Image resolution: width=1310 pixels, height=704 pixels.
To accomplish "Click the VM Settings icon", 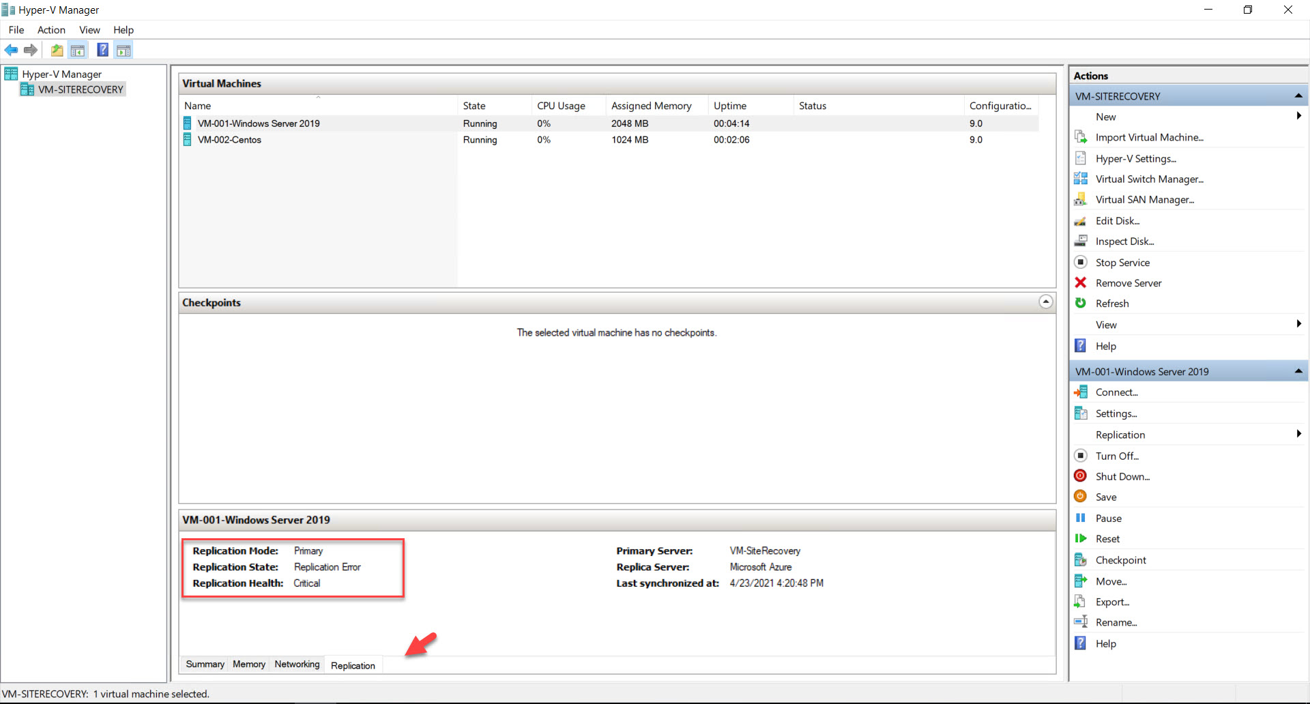I will coord(1081,413).
